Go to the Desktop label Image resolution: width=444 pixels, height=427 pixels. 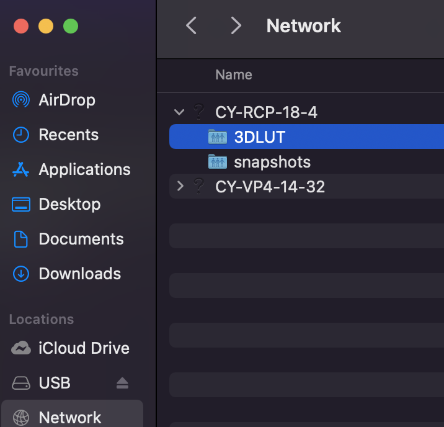pos(69,204)
